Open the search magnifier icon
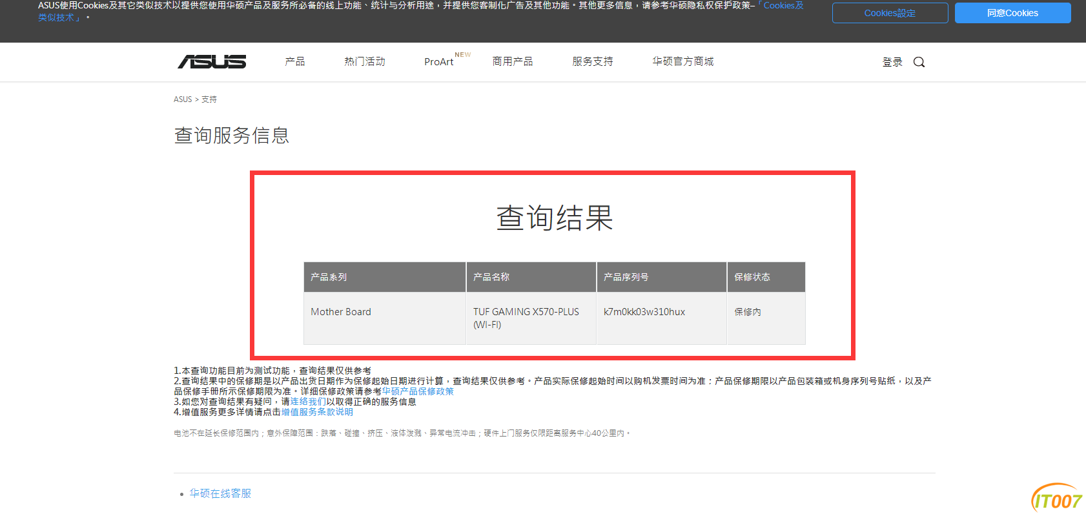The height and width of the screenshot is (516, 1086). (x=919, y=62)
